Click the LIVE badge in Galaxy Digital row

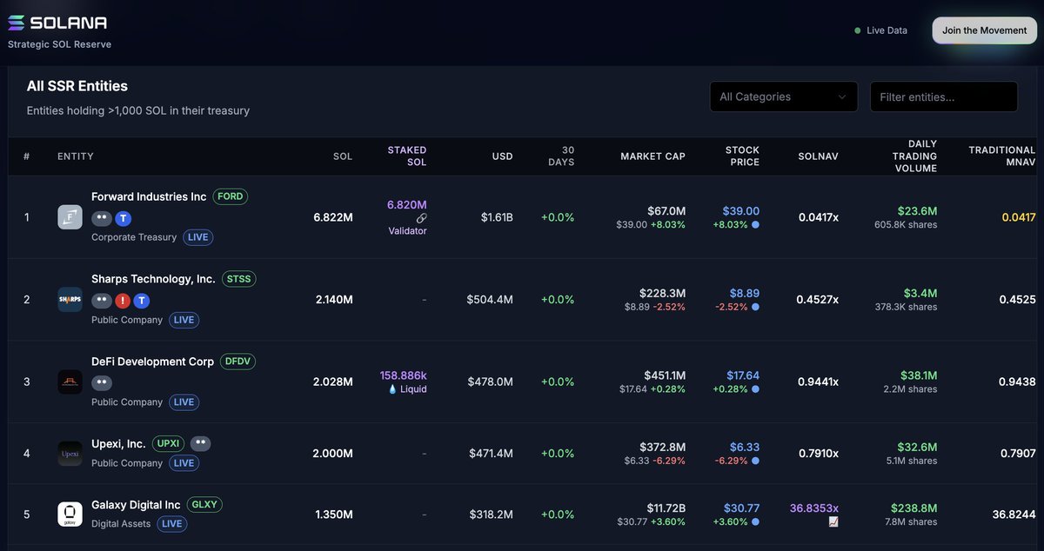point(171,524)
